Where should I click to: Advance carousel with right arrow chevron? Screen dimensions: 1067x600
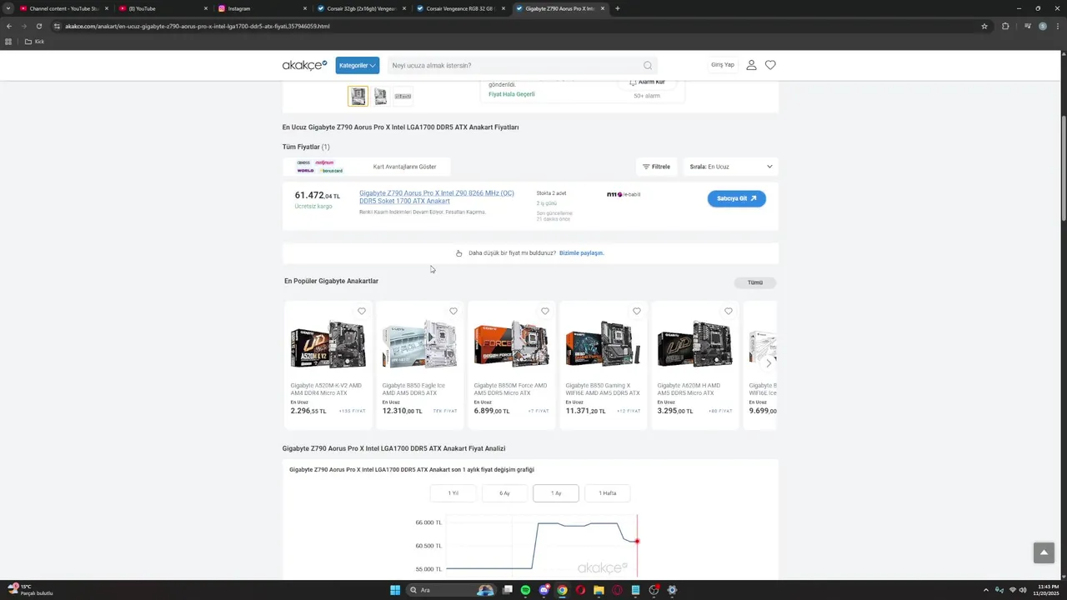[x=769, y=363]
